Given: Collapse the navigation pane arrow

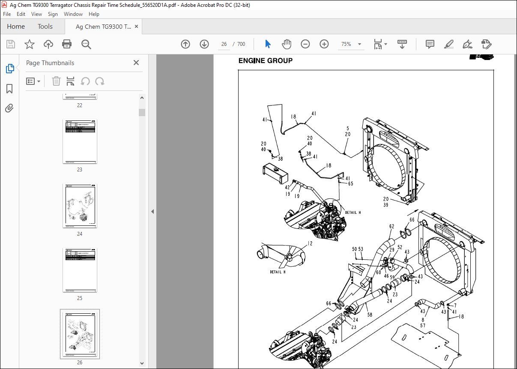Looking at the screenshot, I should pyautogui.click(x=153, y=211).
